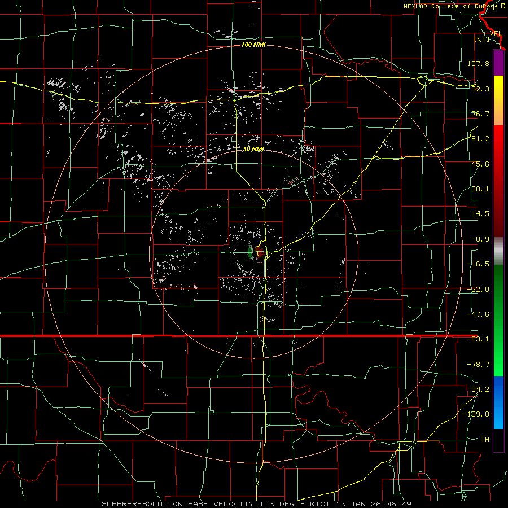Select the -32.0 velocity scale value
The width and height of the screenshot is (508, 508).
478,290
